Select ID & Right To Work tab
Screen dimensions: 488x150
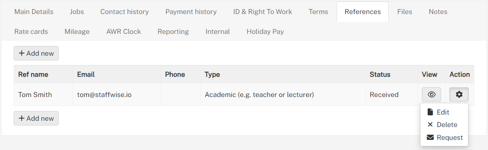[263, 12]
